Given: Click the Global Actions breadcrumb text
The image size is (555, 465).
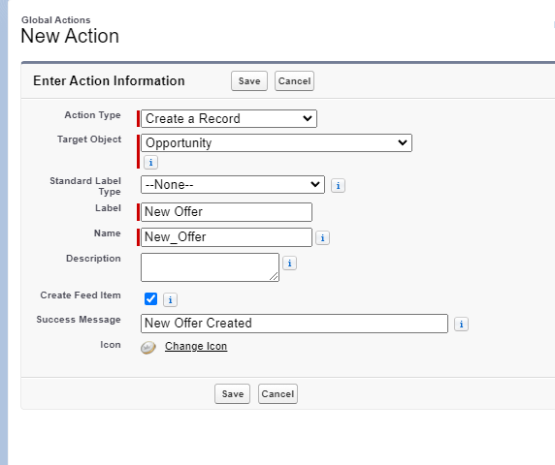Looking at the screenshot, I should pyautogui.click(x=56, y=20).
